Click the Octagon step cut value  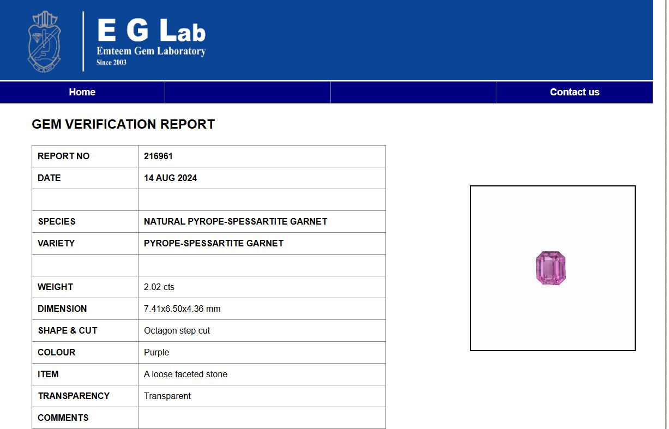coord(177,331)
